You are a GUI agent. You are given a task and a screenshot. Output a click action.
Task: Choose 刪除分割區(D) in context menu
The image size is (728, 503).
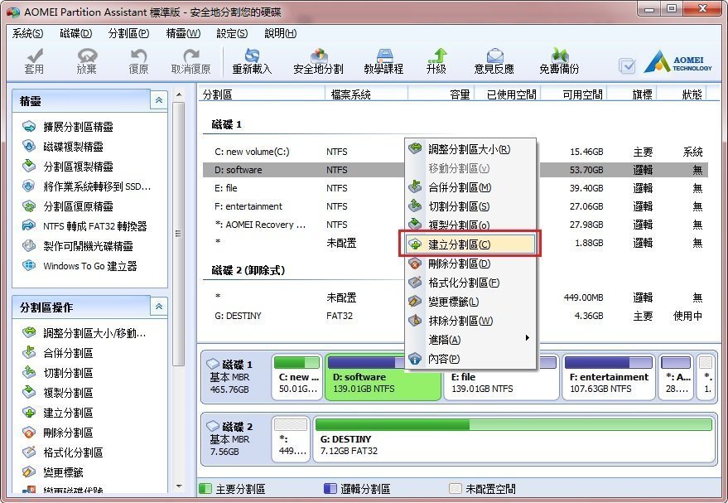pyautogui.click(x=470, y=264)
